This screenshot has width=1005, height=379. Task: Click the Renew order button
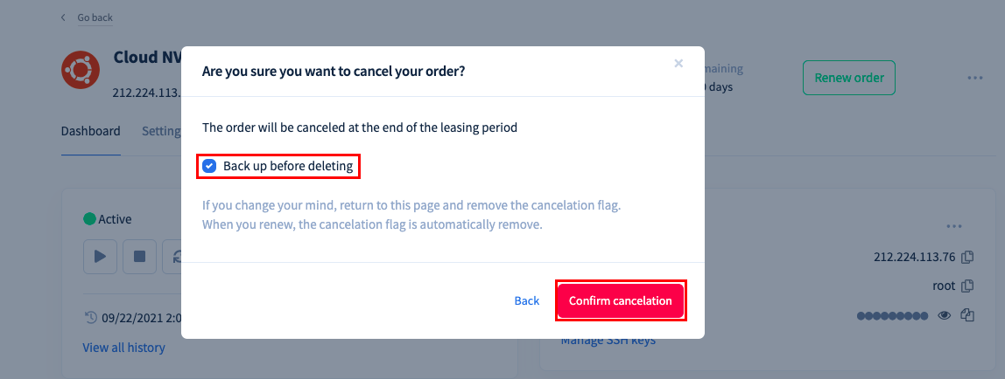pyautogui.click(x=849, y=78)
